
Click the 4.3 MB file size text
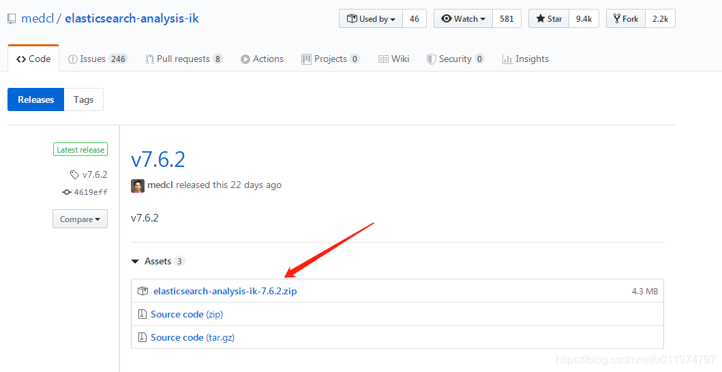[645, 292]
